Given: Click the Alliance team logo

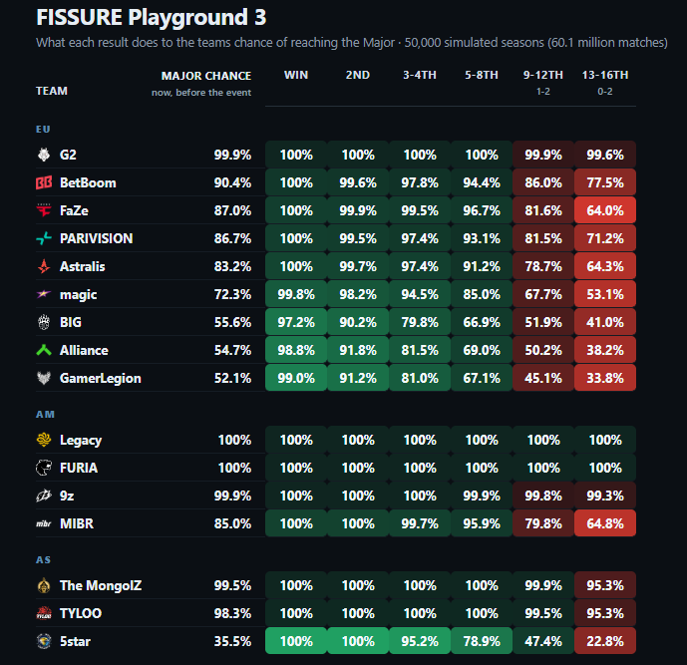Looking at the screenshot, I should click(44, 350).
